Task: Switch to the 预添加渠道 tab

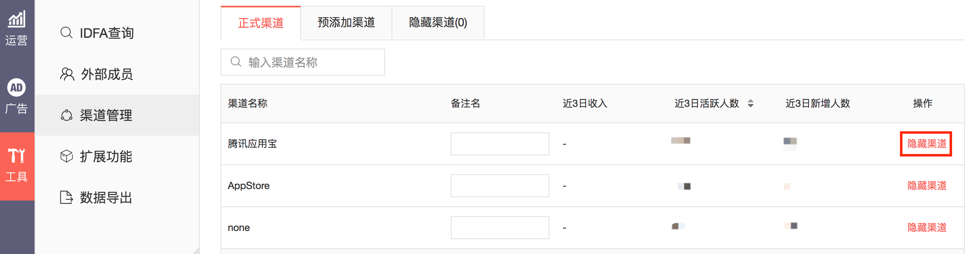Action: tap(346, 23)
